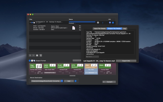Click the blue info icon in Info column
The height and width of the screenshot is (102, 163).
click(110, 23)
